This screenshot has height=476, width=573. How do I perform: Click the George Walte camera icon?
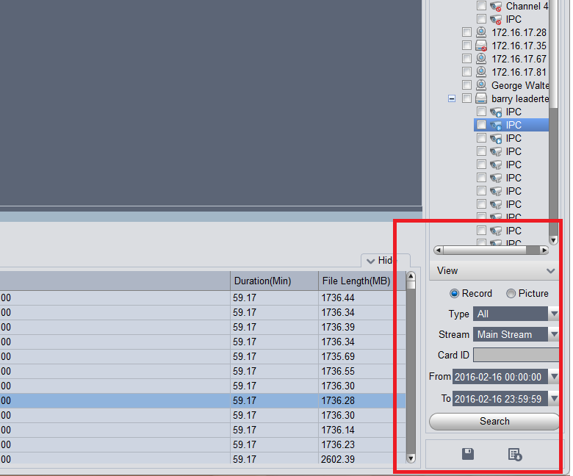(x=481, y=85)
